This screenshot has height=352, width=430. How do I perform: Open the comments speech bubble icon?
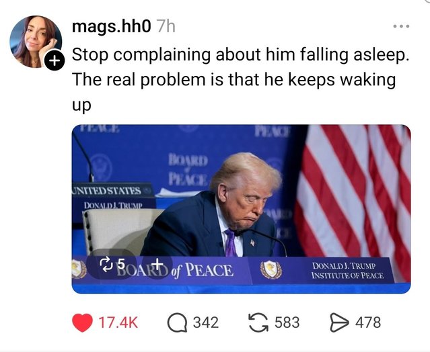pos(178,322)
